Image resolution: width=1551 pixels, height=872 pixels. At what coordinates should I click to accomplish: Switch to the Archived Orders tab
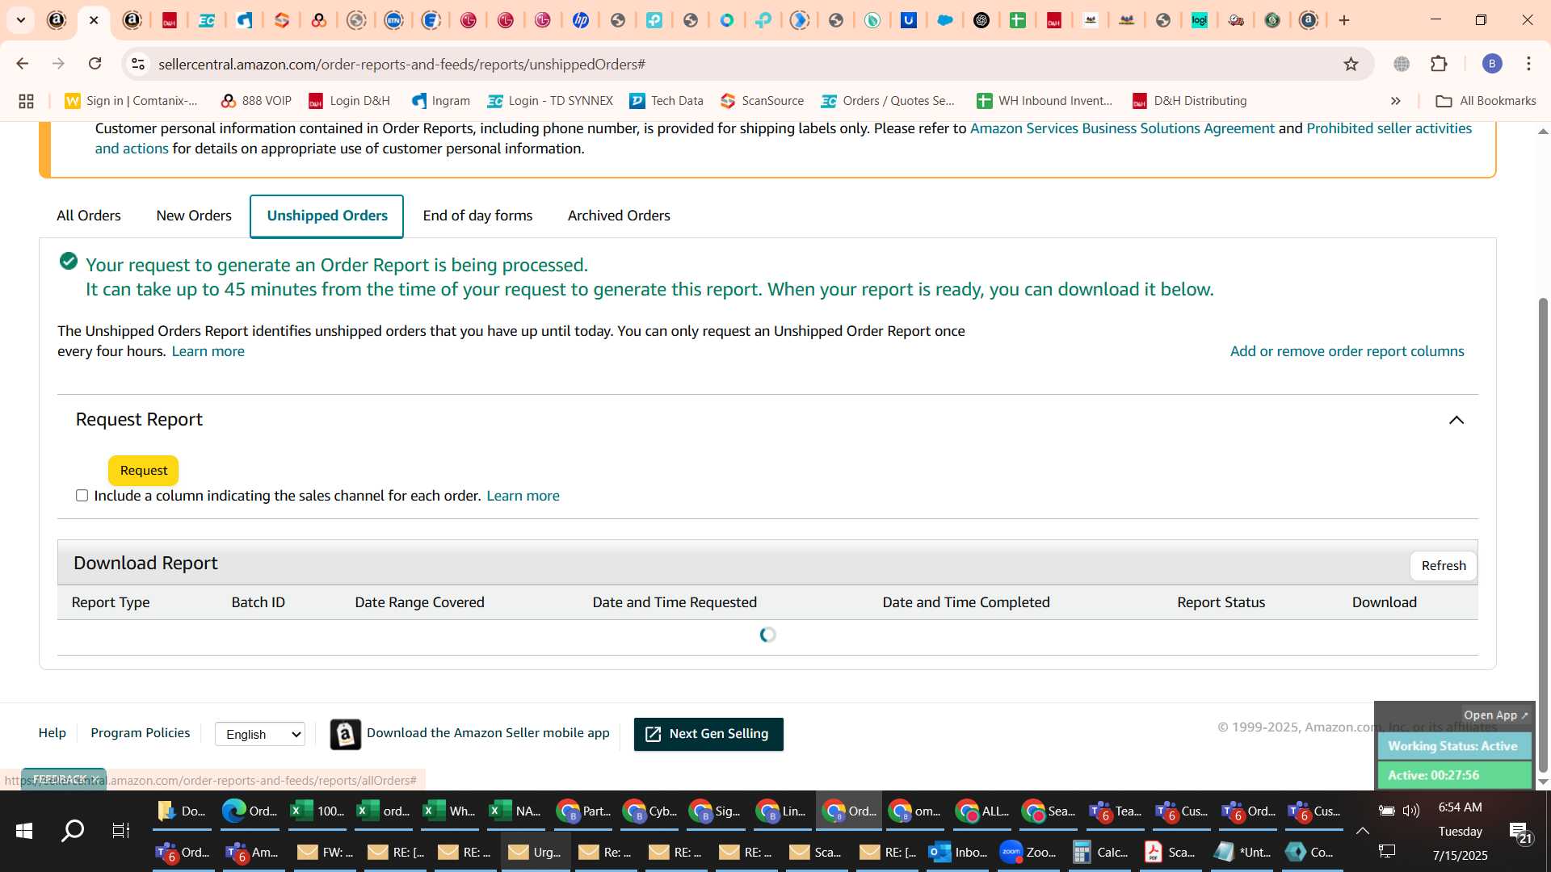pos(619,216)
